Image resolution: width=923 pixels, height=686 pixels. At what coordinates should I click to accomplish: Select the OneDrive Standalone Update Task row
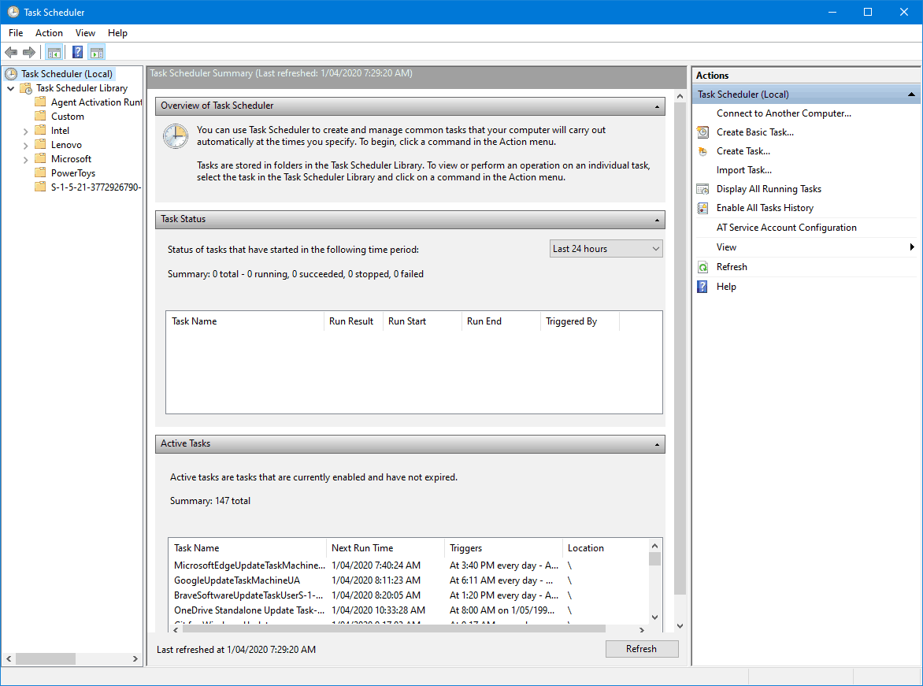[x=250, y=610]
